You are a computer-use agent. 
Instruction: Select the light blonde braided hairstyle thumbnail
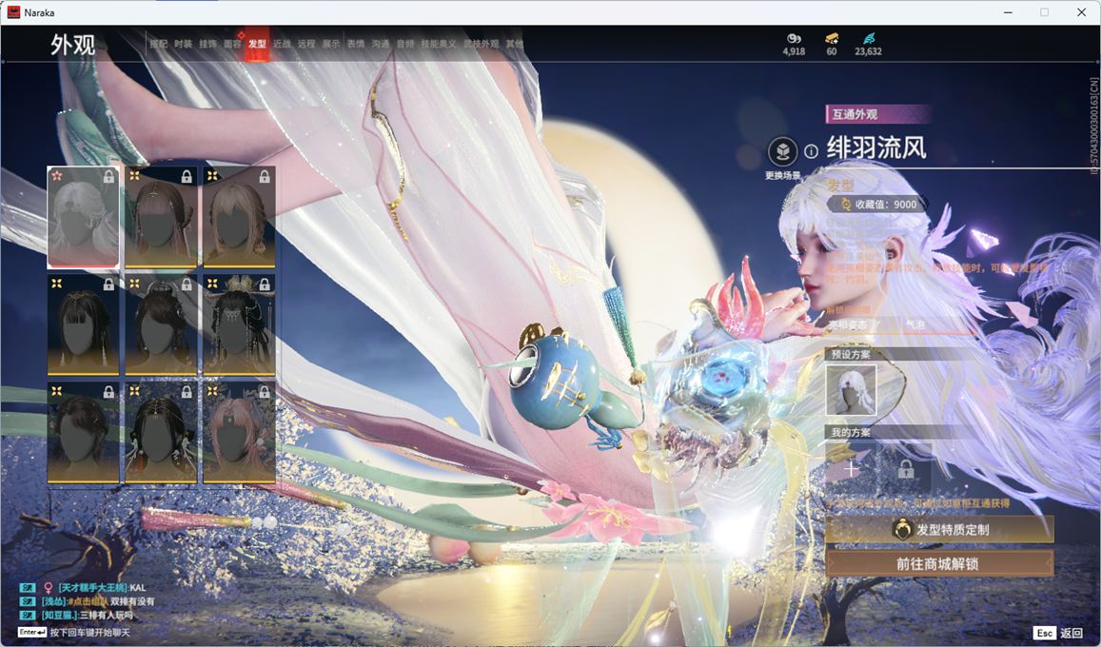239,217
